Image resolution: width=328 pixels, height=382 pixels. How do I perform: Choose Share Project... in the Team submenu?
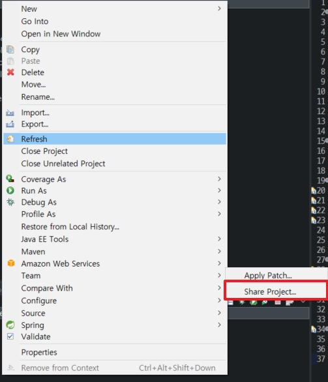coord(270,292)
